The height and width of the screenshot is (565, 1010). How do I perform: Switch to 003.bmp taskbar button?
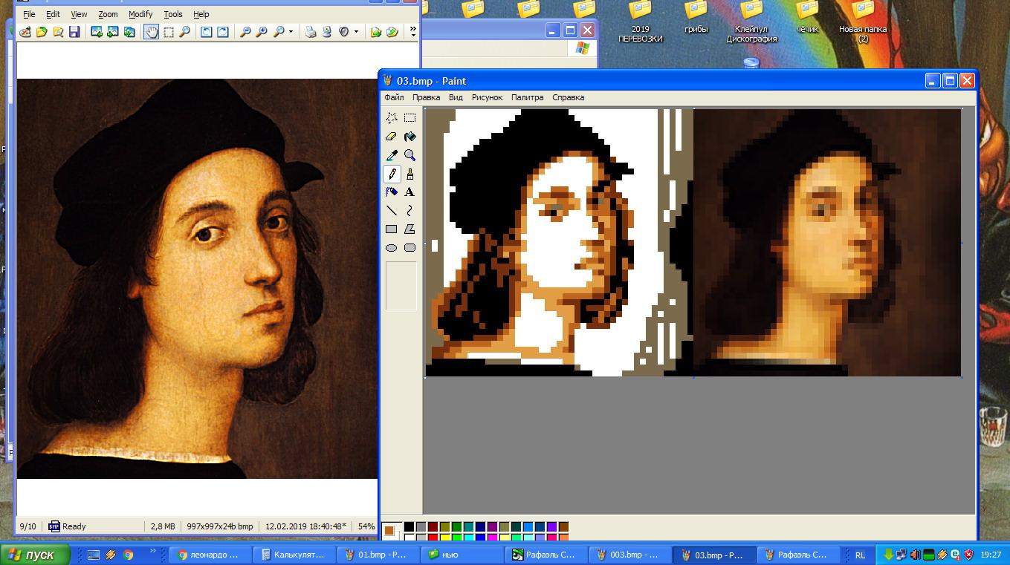click(630, 555)
